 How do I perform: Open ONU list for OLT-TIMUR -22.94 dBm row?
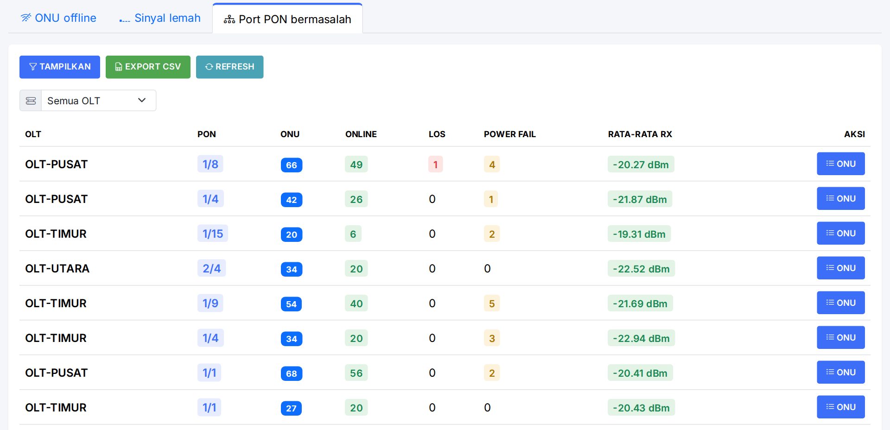click(x=840, y=337)
